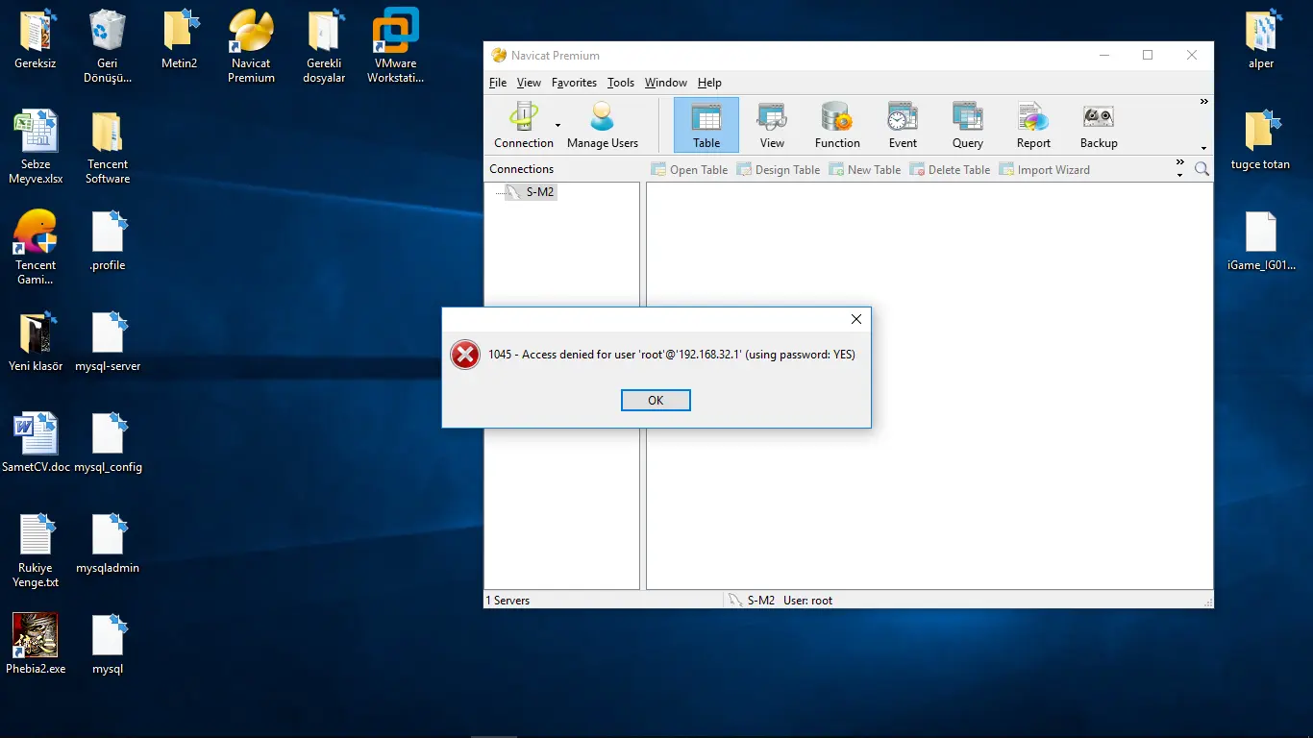Screen dimensions: 1313x738
Task: Select the Table object toolbar button
Action: tap(706, 125)
